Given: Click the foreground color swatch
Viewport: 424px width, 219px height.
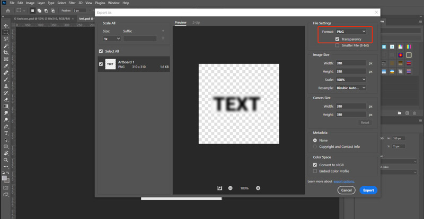Looking at the screenshot, I should (4, 178).
